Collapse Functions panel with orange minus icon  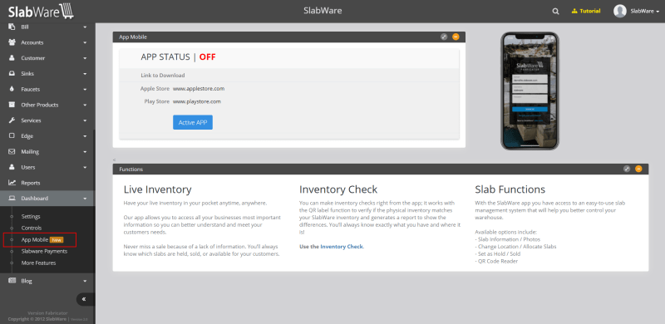[x=638, y=169]
